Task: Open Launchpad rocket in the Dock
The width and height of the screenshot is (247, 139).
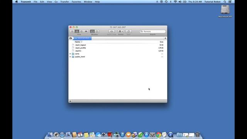Action: (x=56, y=135)
